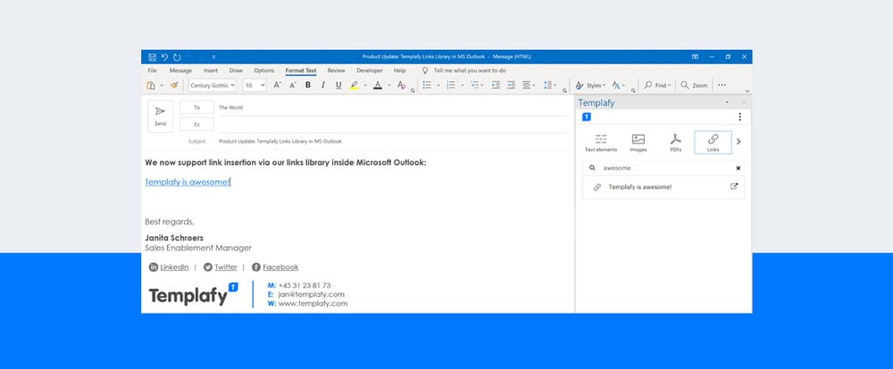
Task: Insert Templafy is awesome! link result
Action: 640,187
